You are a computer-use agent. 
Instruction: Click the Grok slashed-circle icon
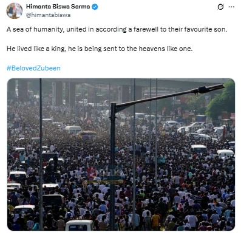(x=220, y=7)
